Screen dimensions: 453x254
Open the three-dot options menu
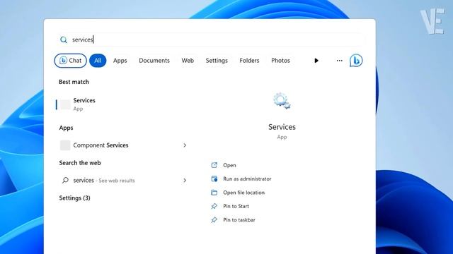(x=340, y=61)
